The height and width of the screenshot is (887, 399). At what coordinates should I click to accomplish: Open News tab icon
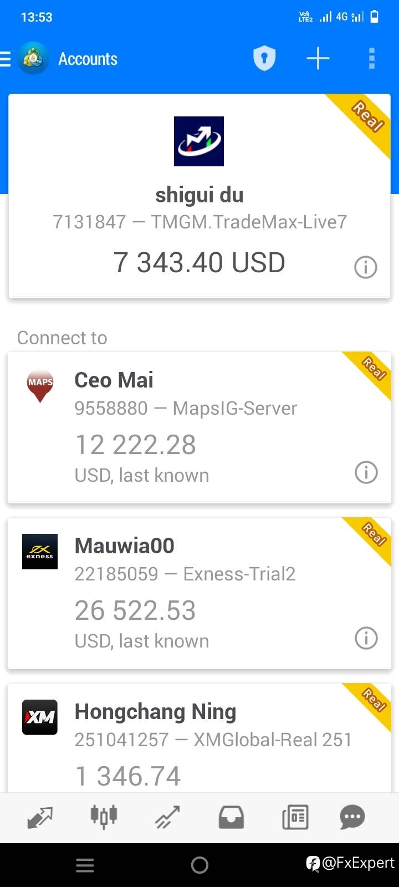(x=295, y=817)
